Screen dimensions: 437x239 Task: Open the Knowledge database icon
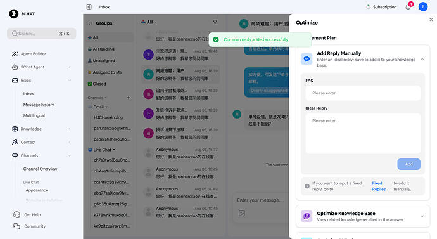[15, 129]
